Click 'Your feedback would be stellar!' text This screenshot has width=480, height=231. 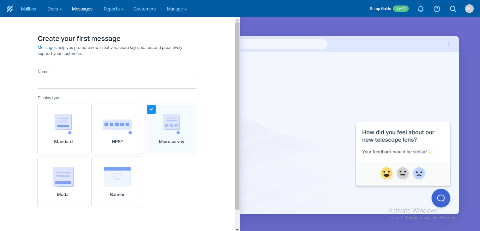pos(394,152)
